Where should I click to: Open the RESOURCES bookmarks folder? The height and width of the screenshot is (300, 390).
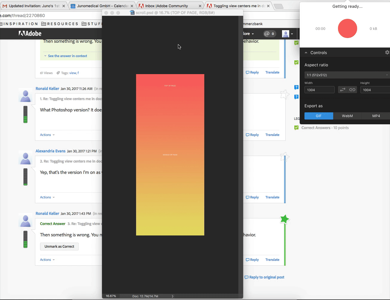coord(60,24)
